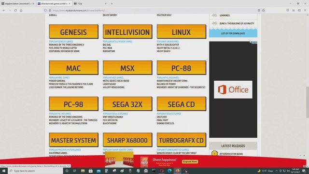
Task: Toggle reader view icon in address bar
Action: [x=259, y=11]
